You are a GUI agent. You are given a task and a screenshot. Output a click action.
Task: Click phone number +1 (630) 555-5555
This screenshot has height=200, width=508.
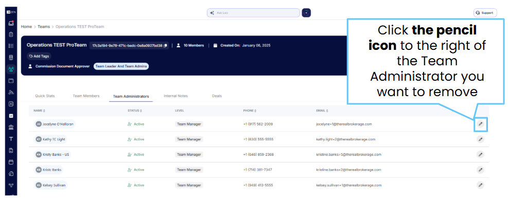[258, 139]
